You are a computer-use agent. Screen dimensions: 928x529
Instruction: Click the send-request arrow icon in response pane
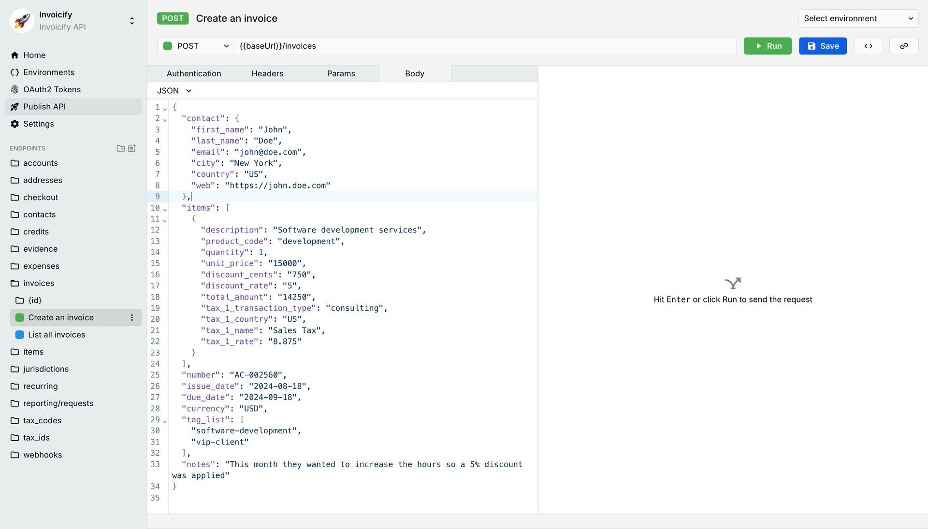point(733,283)
